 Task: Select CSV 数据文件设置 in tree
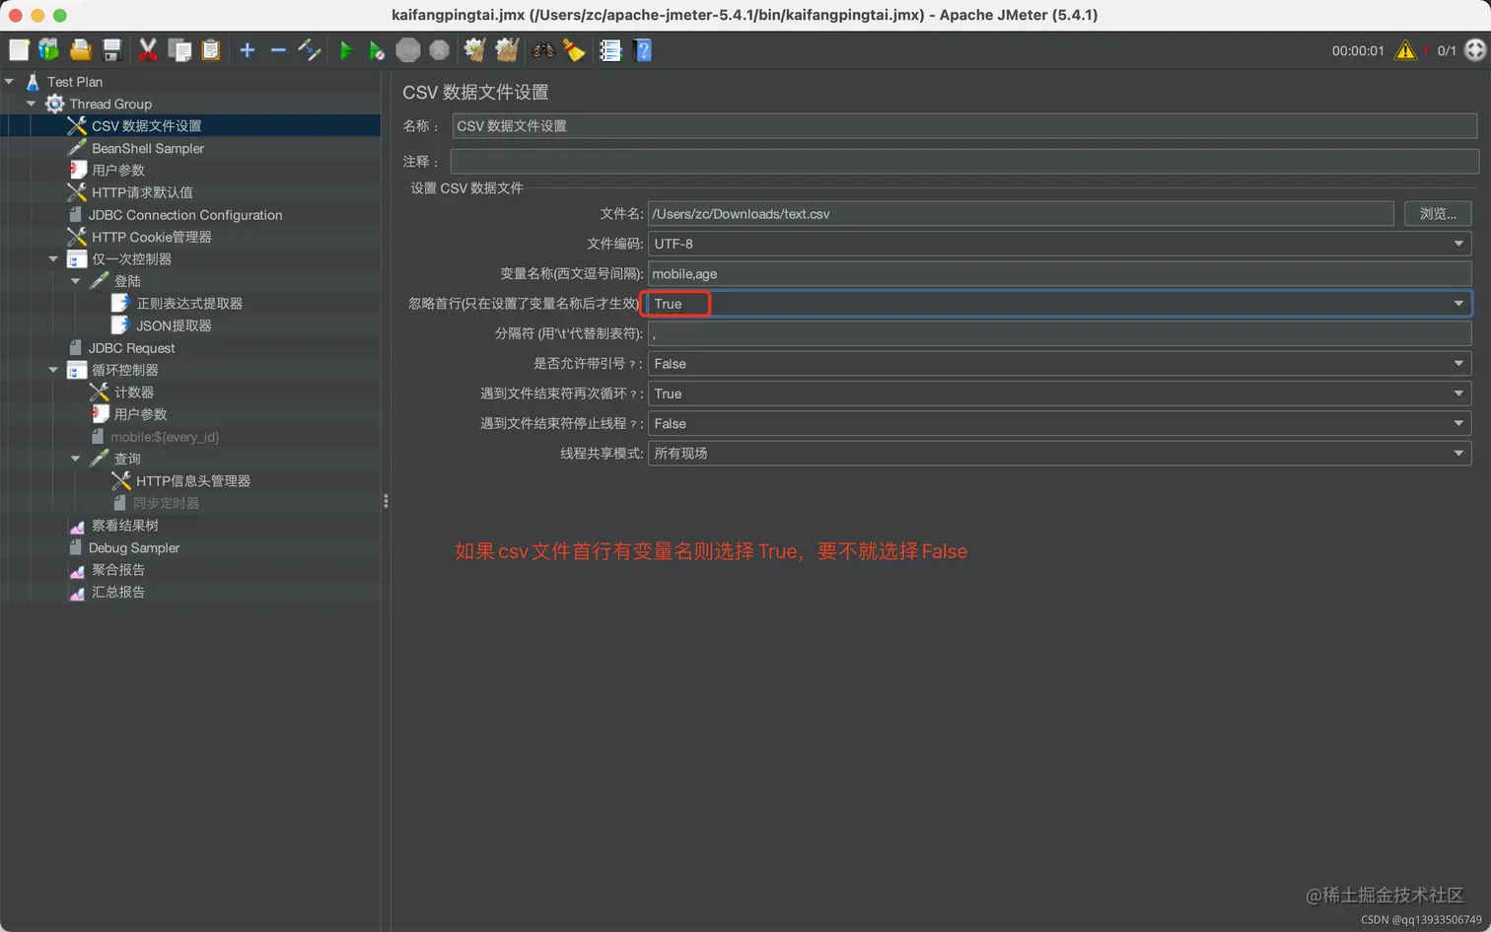coord(147,126)
